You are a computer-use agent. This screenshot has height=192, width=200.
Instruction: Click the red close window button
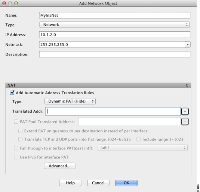coord(4,3)
